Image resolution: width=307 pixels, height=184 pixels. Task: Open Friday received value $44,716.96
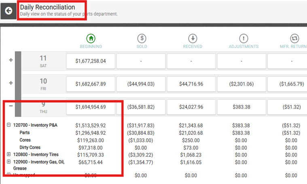pyautogui.click(x=191, y=84)
